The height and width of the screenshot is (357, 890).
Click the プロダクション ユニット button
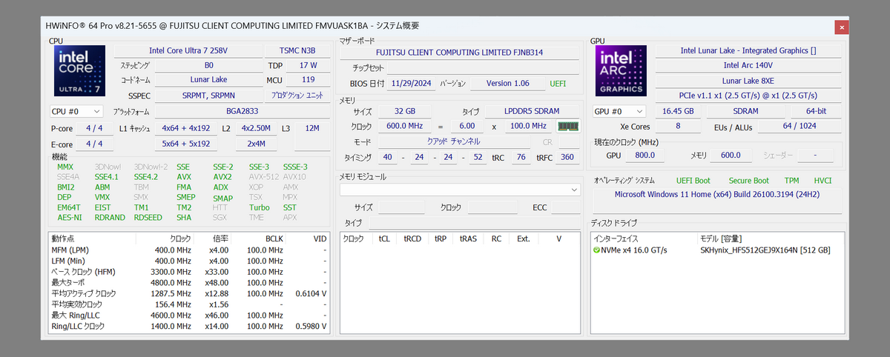[x=296, y=96]
